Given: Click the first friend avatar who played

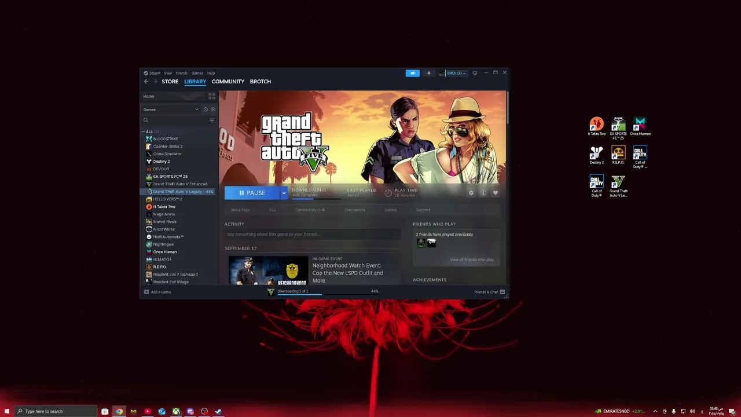Looking at the screenshot, I should (421, 243).
